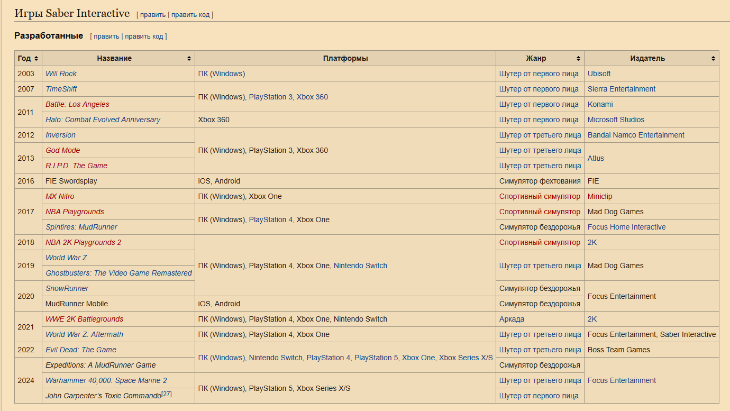The height and width of the screenshot is (411, 730).
Task: Open Bandai Namco Entertainment link
Action: (x=636, y=135)
